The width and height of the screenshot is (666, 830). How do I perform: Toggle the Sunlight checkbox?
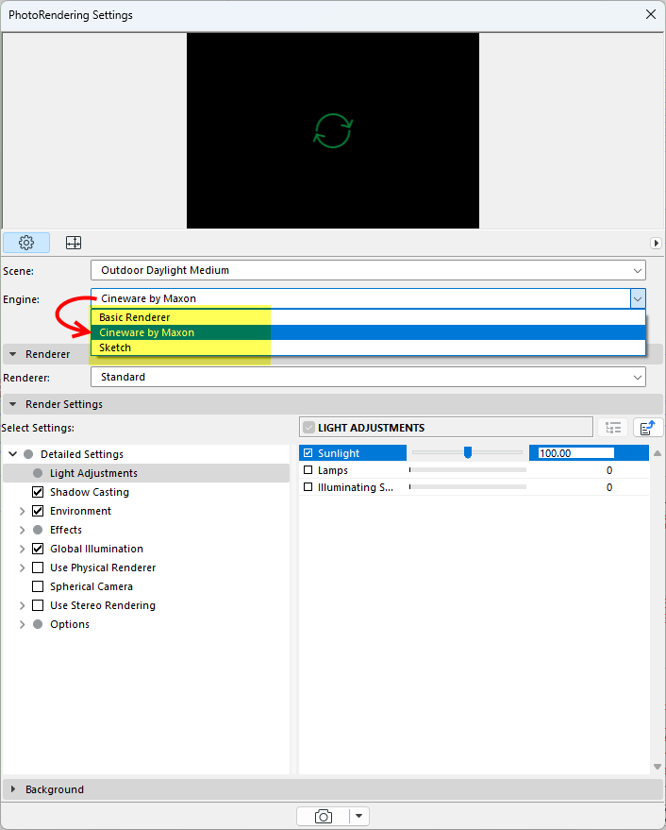click(308, 453)
